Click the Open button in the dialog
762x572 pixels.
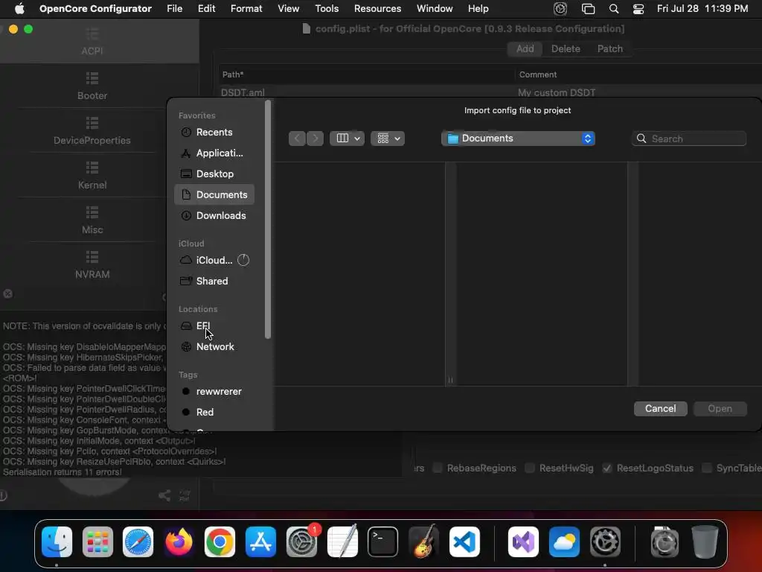coord(720,409)
